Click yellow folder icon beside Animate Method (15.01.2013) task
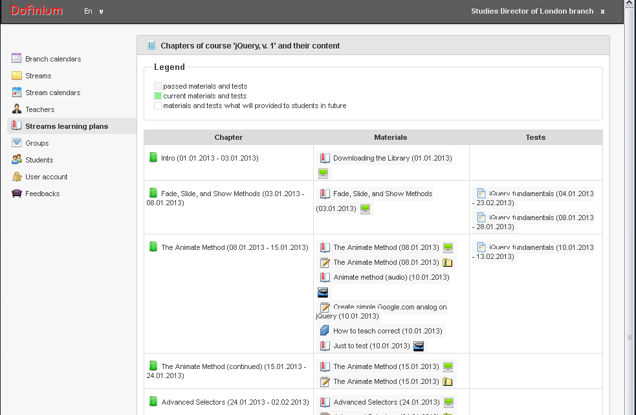 click(x=447, y=382)
